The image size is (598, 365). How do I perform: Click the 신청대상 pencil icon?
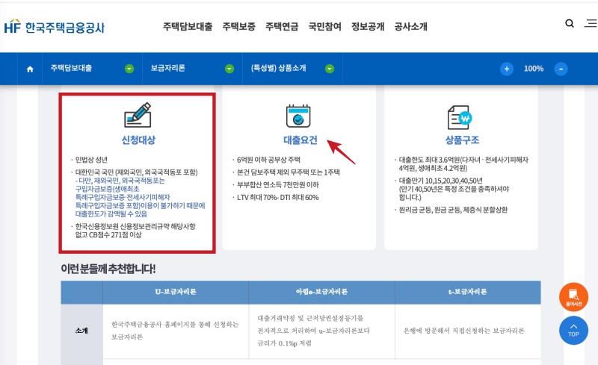click(x=138, y=115)
